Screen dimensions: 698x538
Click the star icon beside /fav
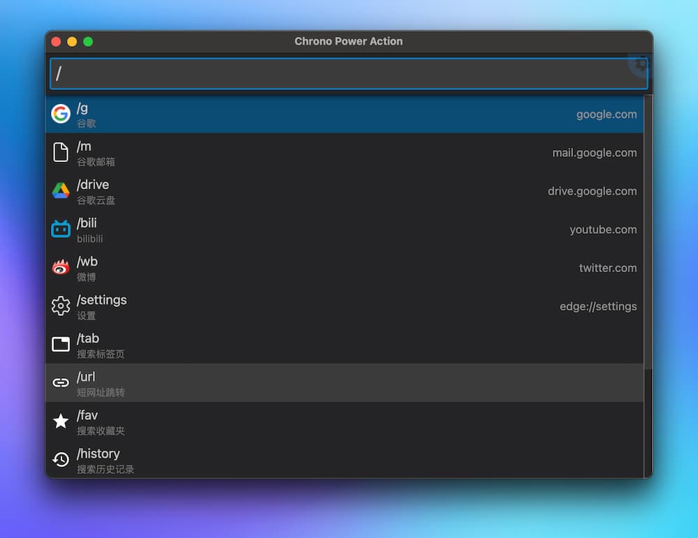pyautogui.click(x=61, y=421)
